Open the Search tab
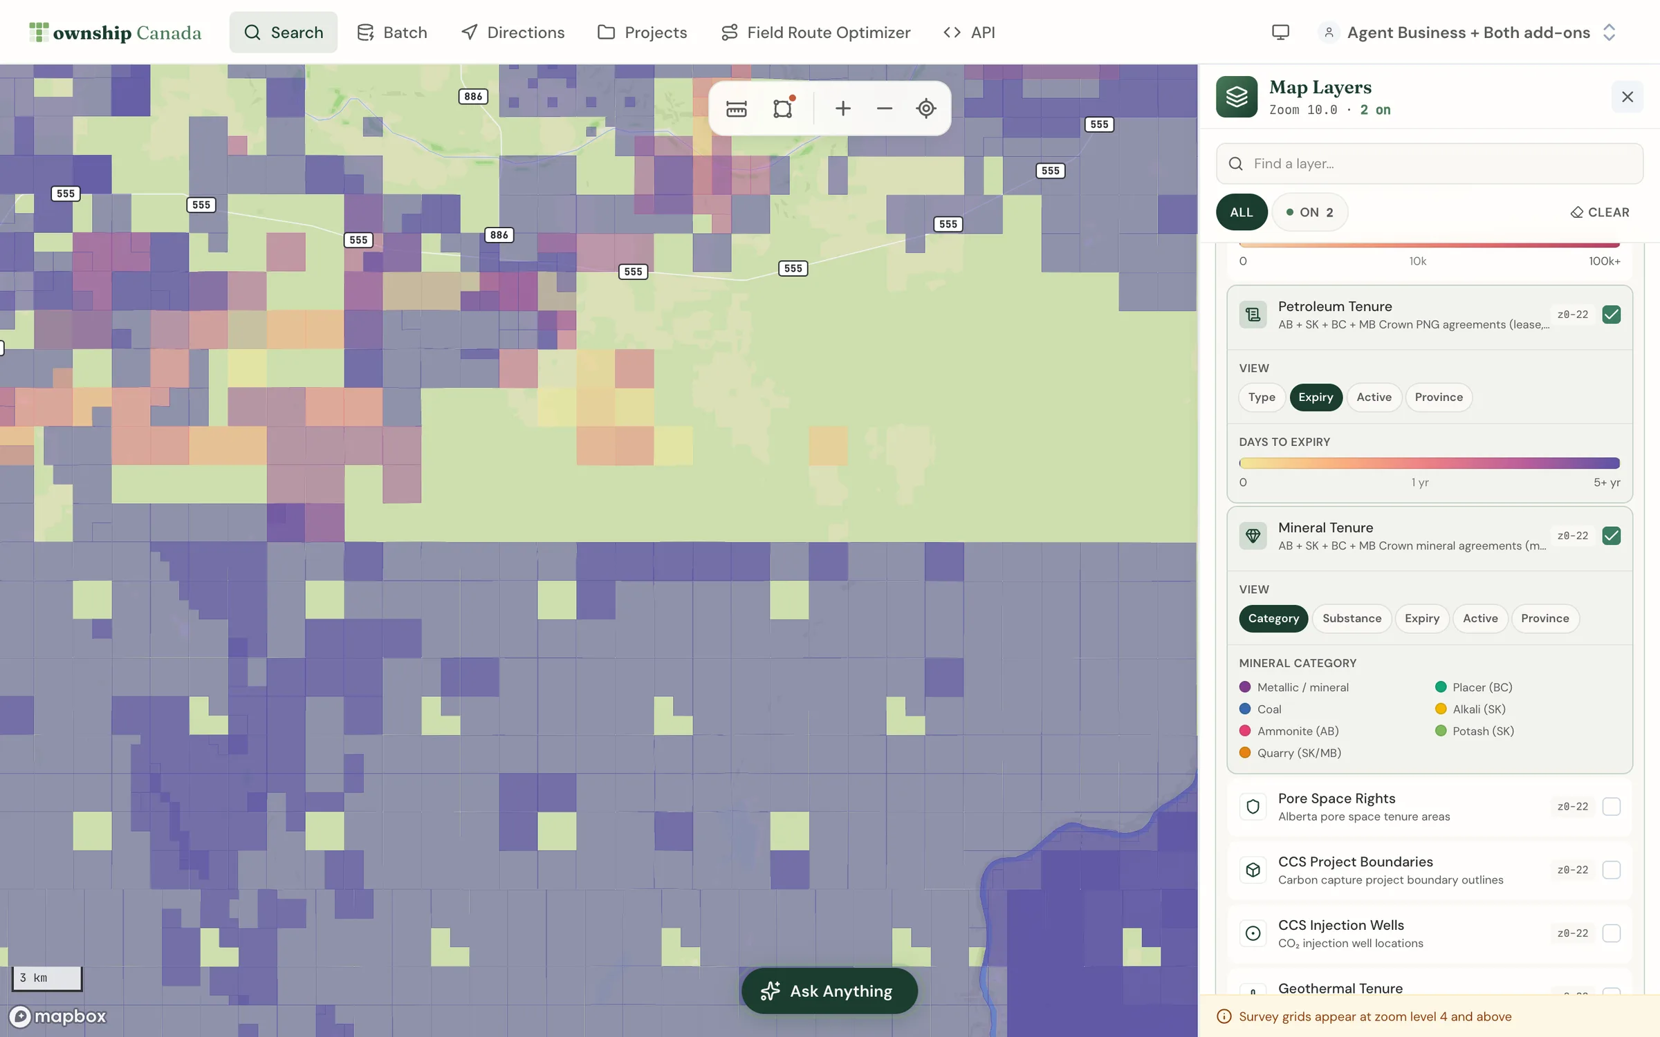Screen dimensions: 1660x1037 click(x=284, y=32)
